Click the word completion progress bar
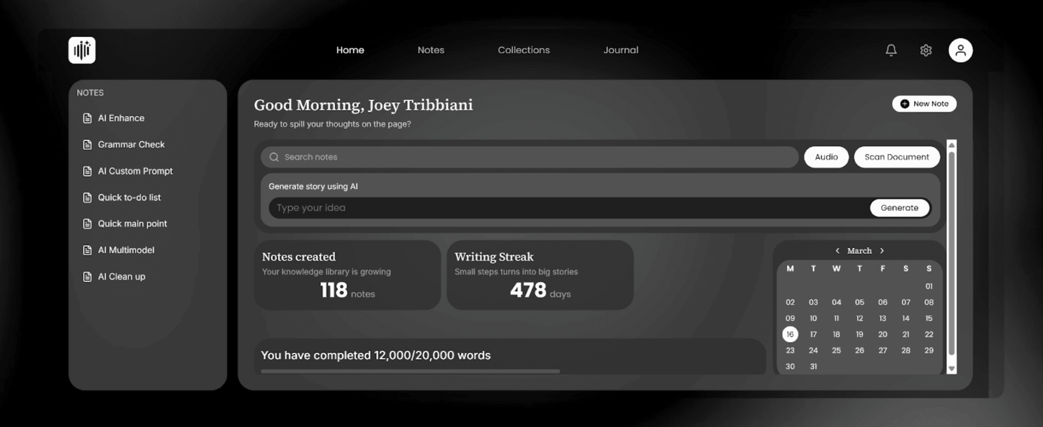The image size is (1043, 427). (409, 371)
